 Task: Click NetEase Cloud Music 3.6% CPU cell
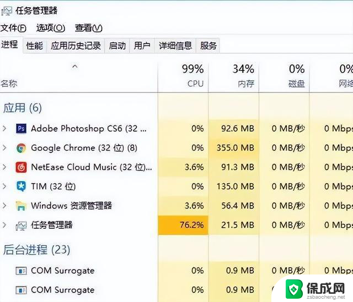pos(183,167)
